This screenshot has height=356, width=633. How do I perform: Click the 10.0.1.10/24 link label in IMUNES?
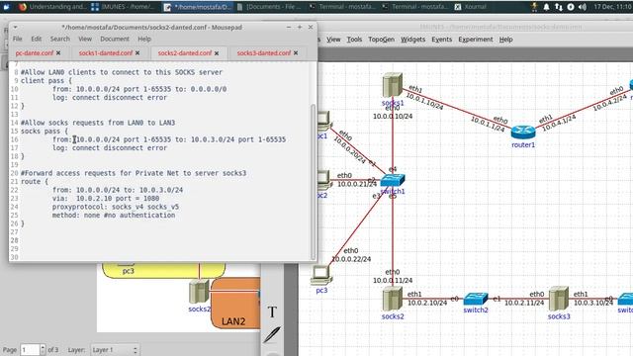[x=424, y=101]
